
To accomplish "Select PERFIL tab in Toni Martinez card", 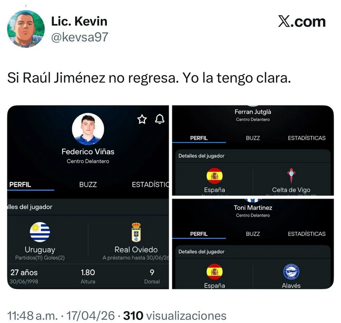I will click(x=199, y=234).
